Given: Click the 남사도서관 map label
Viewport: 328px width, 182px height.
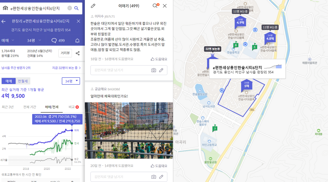Looking at the screenshot, I should [209, 106].
